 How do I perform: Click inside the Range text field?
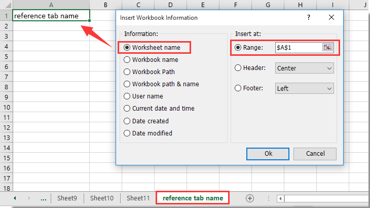point(298,47)
